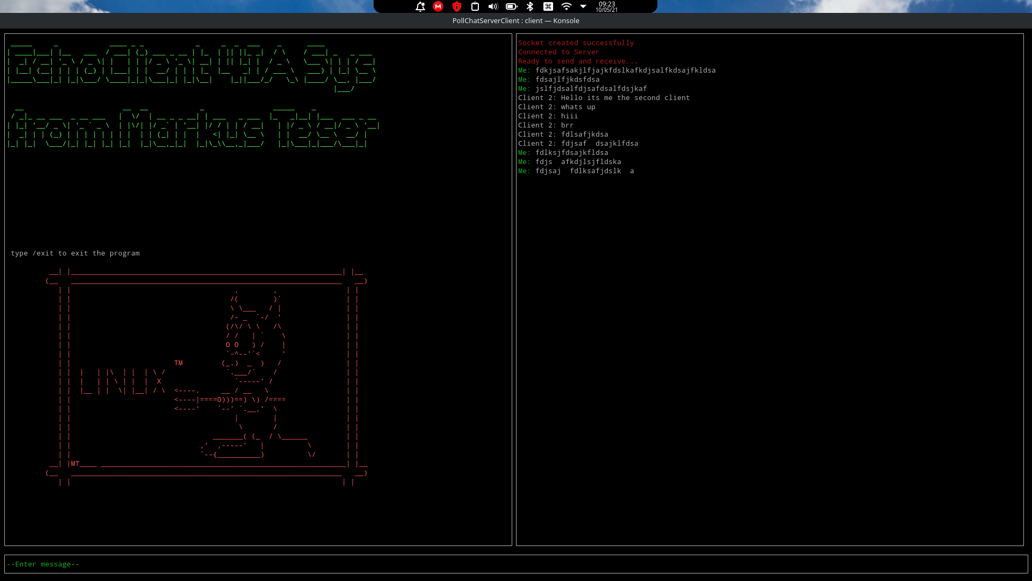The image size is (1032, 581).
Task: Open the notifications bell icon
Action: click(420, 6)
